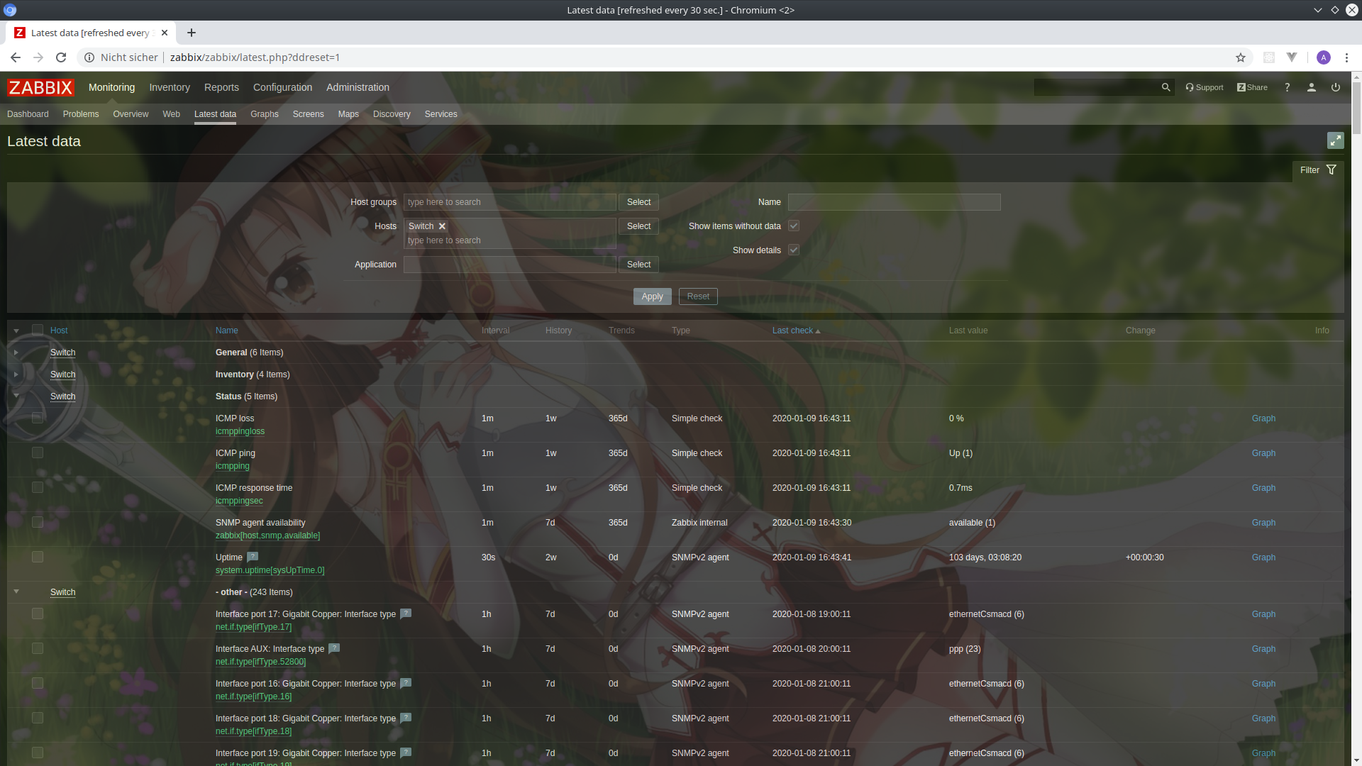1362x766 pixels.
Task: Expand the General application group
Action: (16, 353)
